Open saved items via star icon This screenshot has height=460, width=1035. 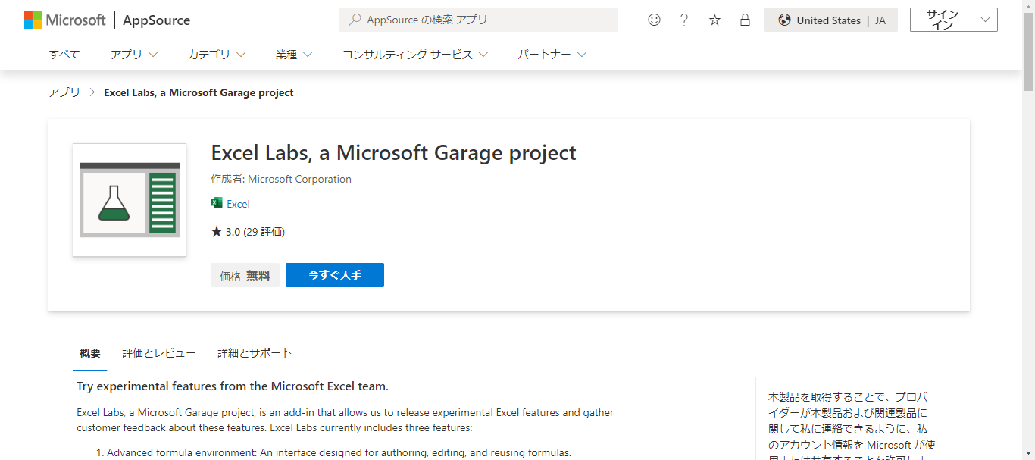(714, 20)
